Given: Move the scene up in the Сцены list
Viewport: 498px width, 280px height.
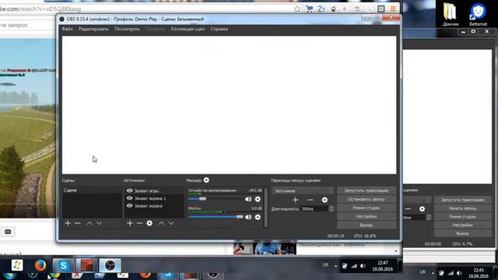Looking at the screenshot, I should [x=89, y=223].
